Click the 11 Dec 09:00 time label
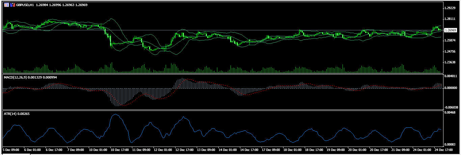Viewport: 461px width, 155px height. tap(141, 149)
